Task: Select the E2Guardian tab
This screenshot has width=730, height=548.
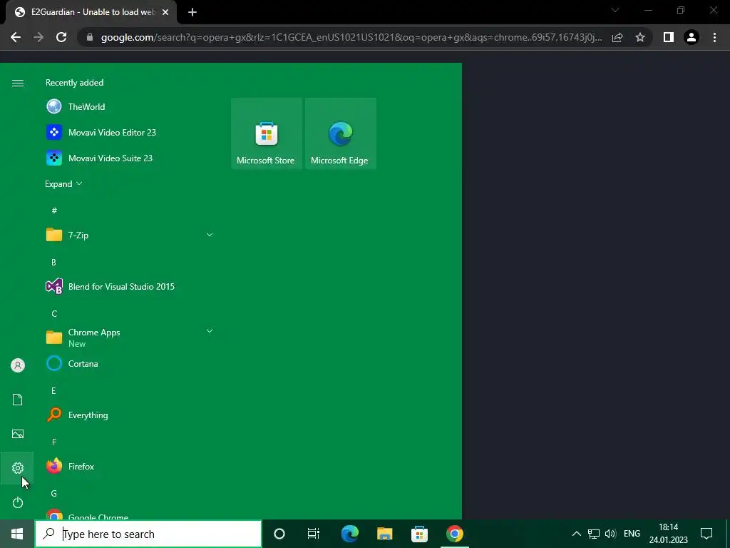Action: [91, 13]
